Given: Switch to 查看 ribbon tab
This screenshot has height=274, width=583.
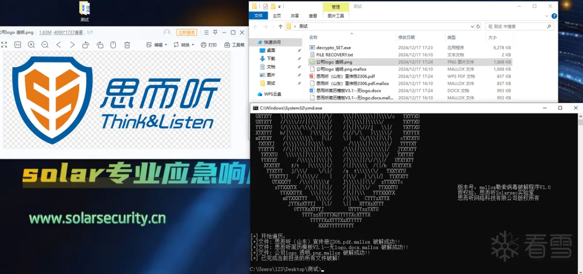Looking at the screenshot, I should coord(313,16).
